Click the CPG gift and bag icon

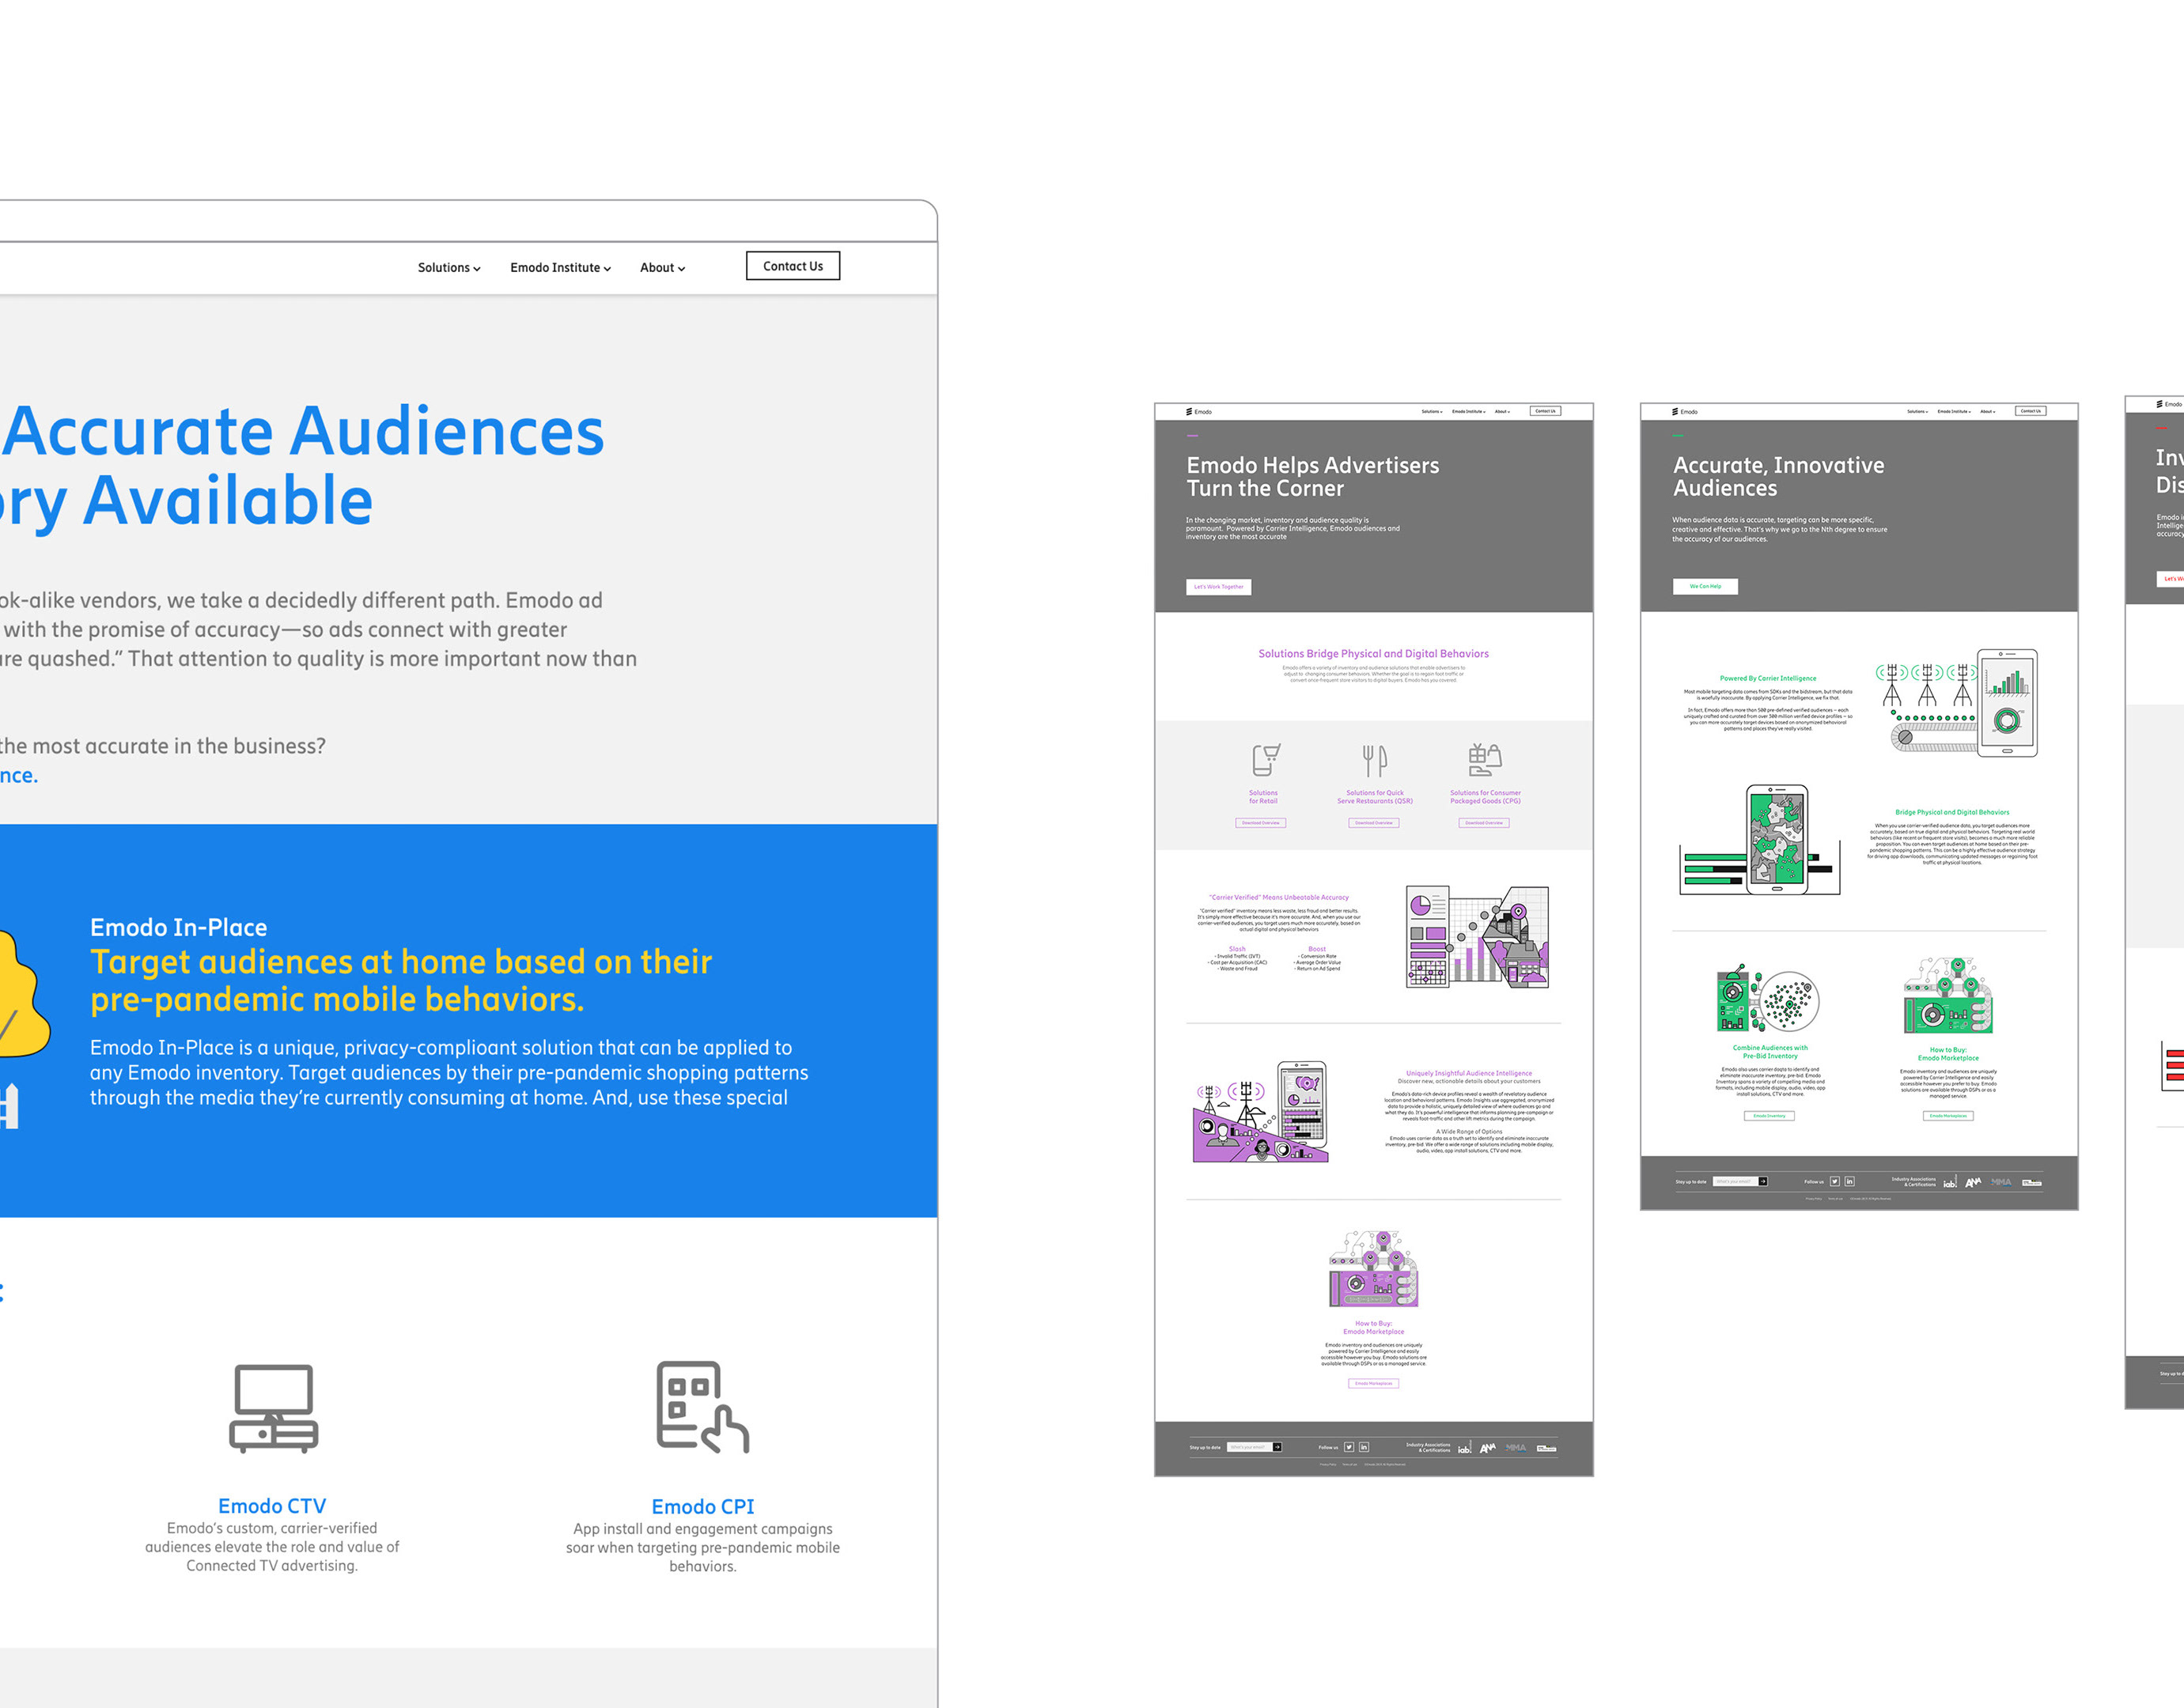pos(1486,760)
